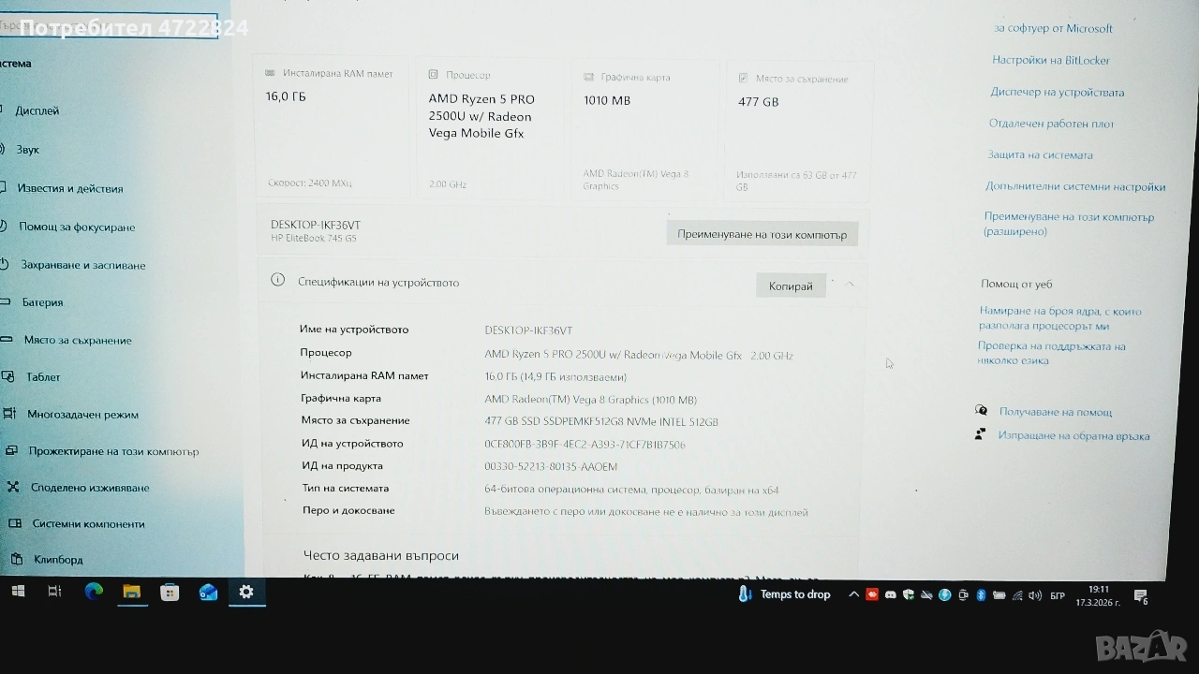Open the Bluetooth tray icon
Image resolution: width=1199 pixels, height=674 pixels.
tap(982, 594)
